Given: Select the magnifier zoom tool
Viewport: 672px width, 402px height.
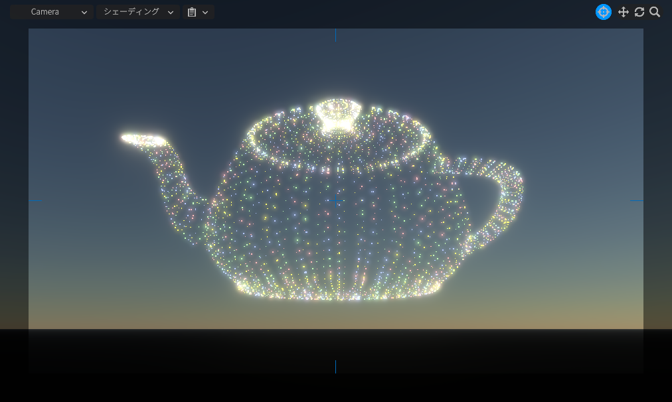Looking at the screenshot, I should (x=655, y=12).
